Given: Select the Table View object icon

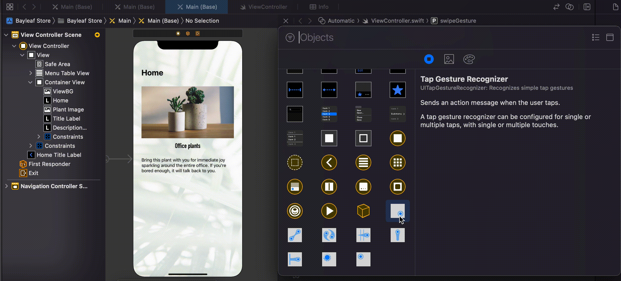Looking at the screenshot, I should (363, 162).
